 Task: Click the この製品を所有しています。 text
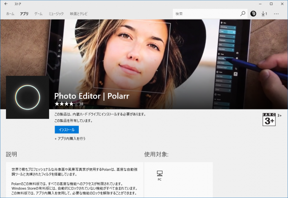point(73,121)
